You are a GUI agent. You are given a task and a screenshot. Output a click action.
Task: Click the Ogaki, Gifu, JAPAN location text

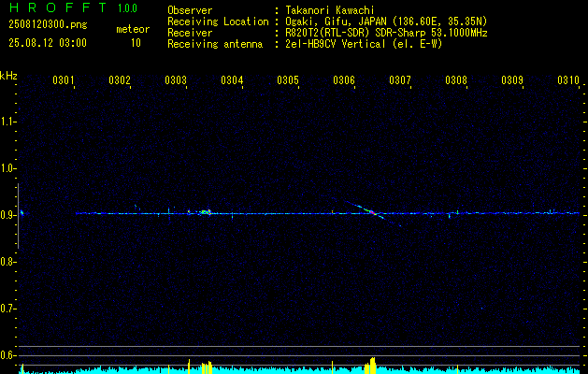pyautogui.click(x=386, y=22)
